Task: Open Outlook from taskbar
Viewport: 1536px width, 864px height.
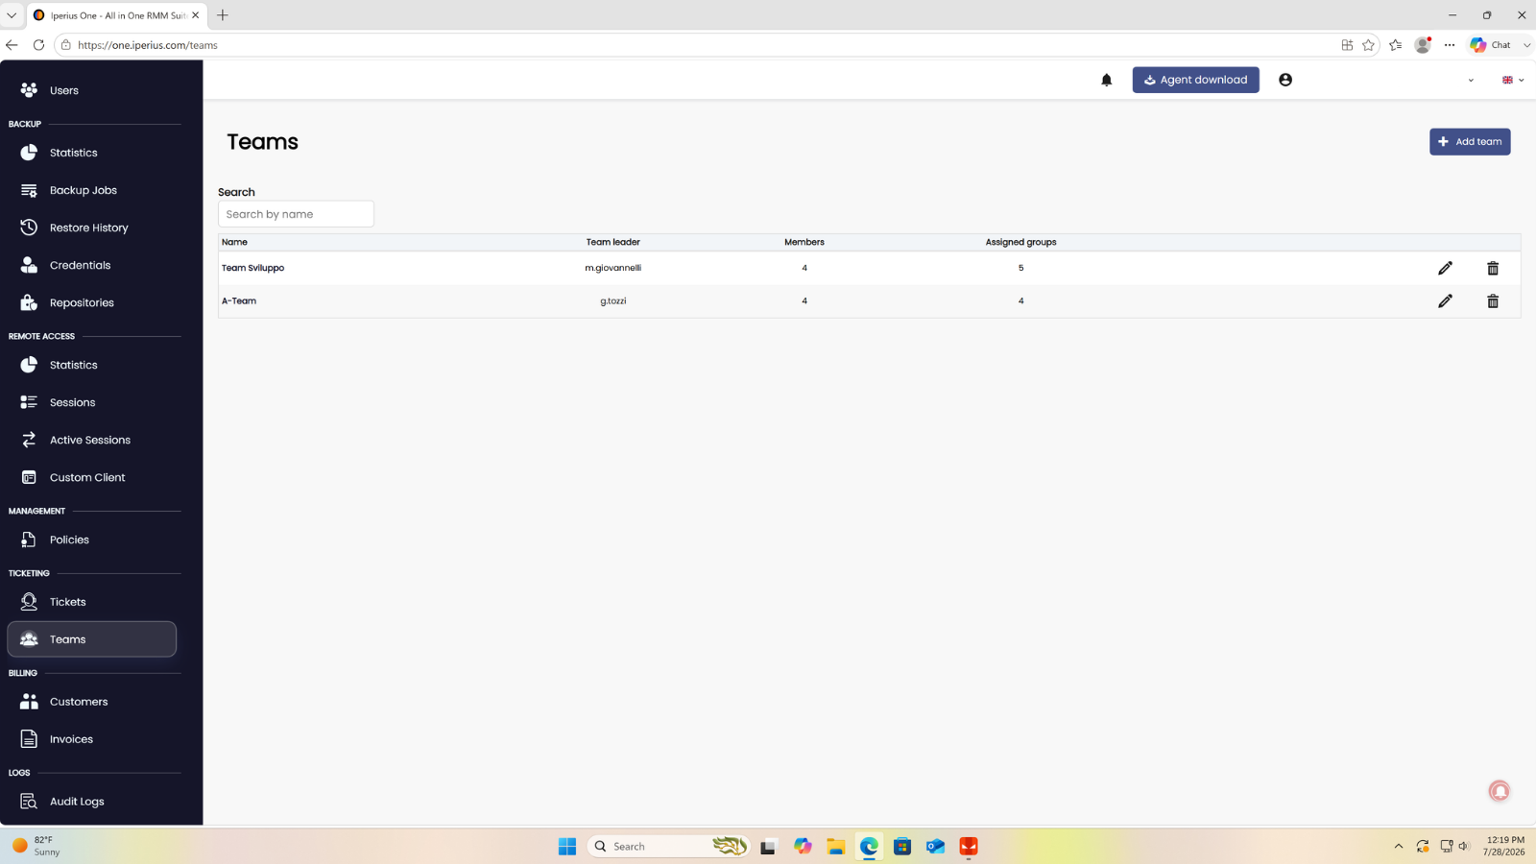Action: 935,846
